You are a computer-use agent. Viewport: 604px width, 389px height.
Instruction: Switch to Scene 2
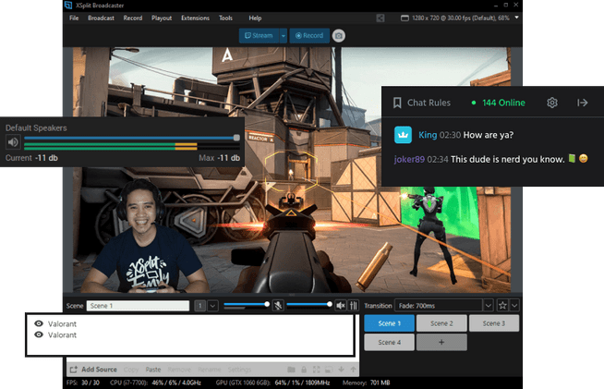click(x=441, y=323)
